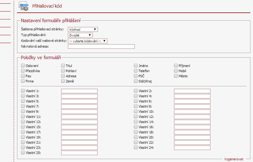Viewport: 253px width, 162px height.
Task: Click the Vlastní 25 text field
Action: coord(80,153)
